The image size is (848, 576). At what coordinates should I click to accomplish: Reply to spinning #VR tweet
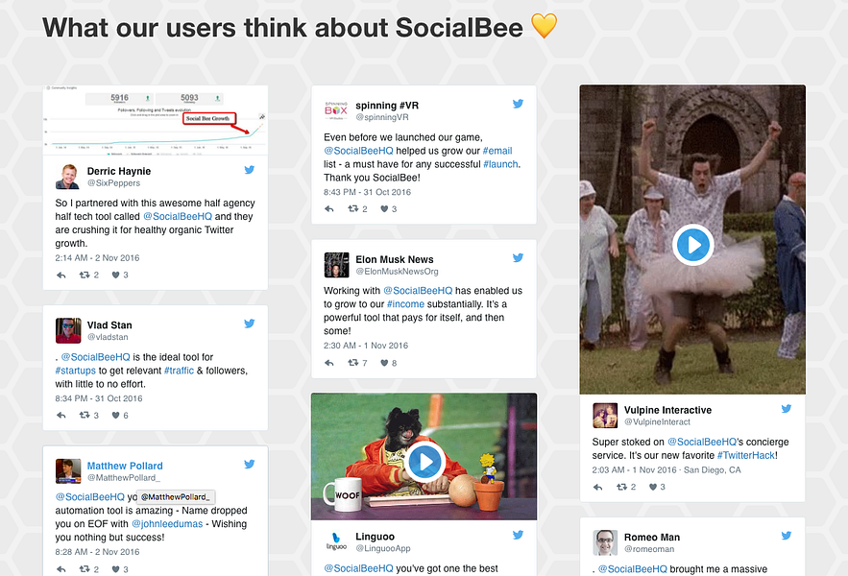point(329,208)
